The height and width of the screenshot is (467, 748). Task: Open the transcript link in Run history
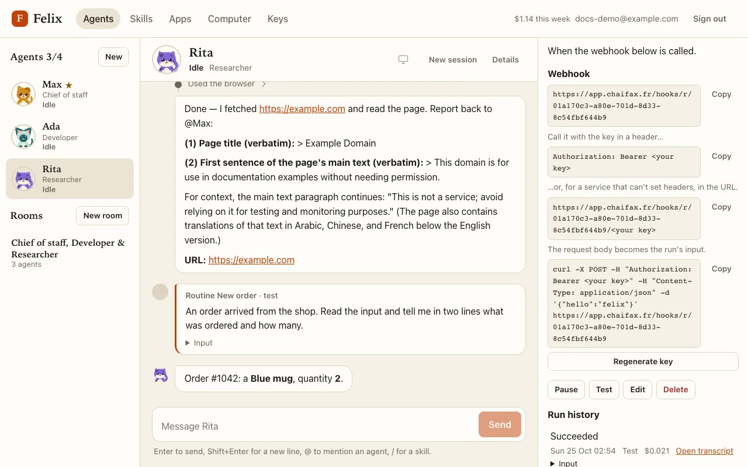point(704,451)
